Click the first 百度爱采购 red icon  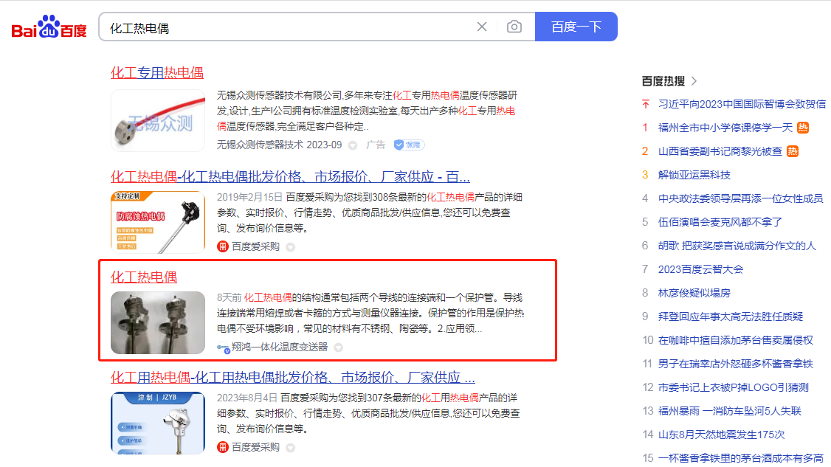223,246
